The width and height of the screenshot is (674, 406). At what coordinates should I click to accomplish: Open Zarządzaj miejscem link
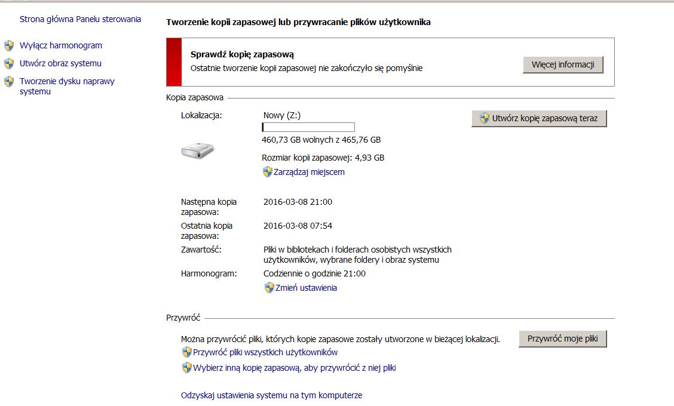[309, 173]
